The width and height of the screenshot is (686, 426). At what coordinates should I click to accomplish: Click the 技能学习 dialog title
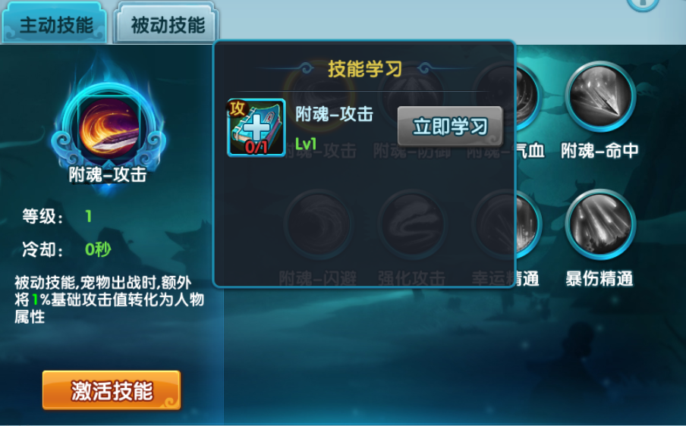tap(365, 69)
